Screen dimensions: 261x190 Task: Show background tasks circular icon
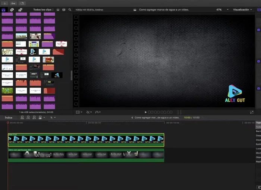(22, 3)
